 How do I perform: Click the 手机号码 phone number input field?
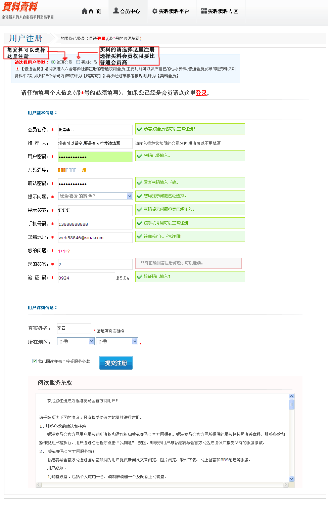click(95, 224)
